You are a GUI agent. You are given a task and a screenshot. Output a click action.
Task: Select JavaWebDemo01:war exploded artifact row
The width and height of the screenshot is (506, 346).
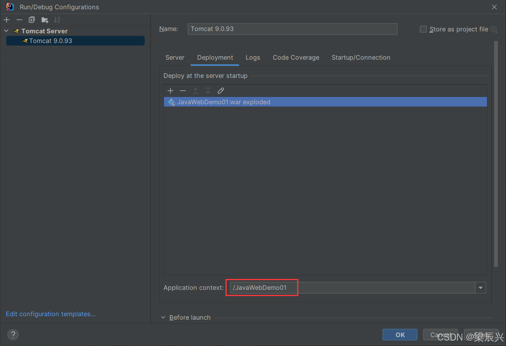(x=325, y=102)
